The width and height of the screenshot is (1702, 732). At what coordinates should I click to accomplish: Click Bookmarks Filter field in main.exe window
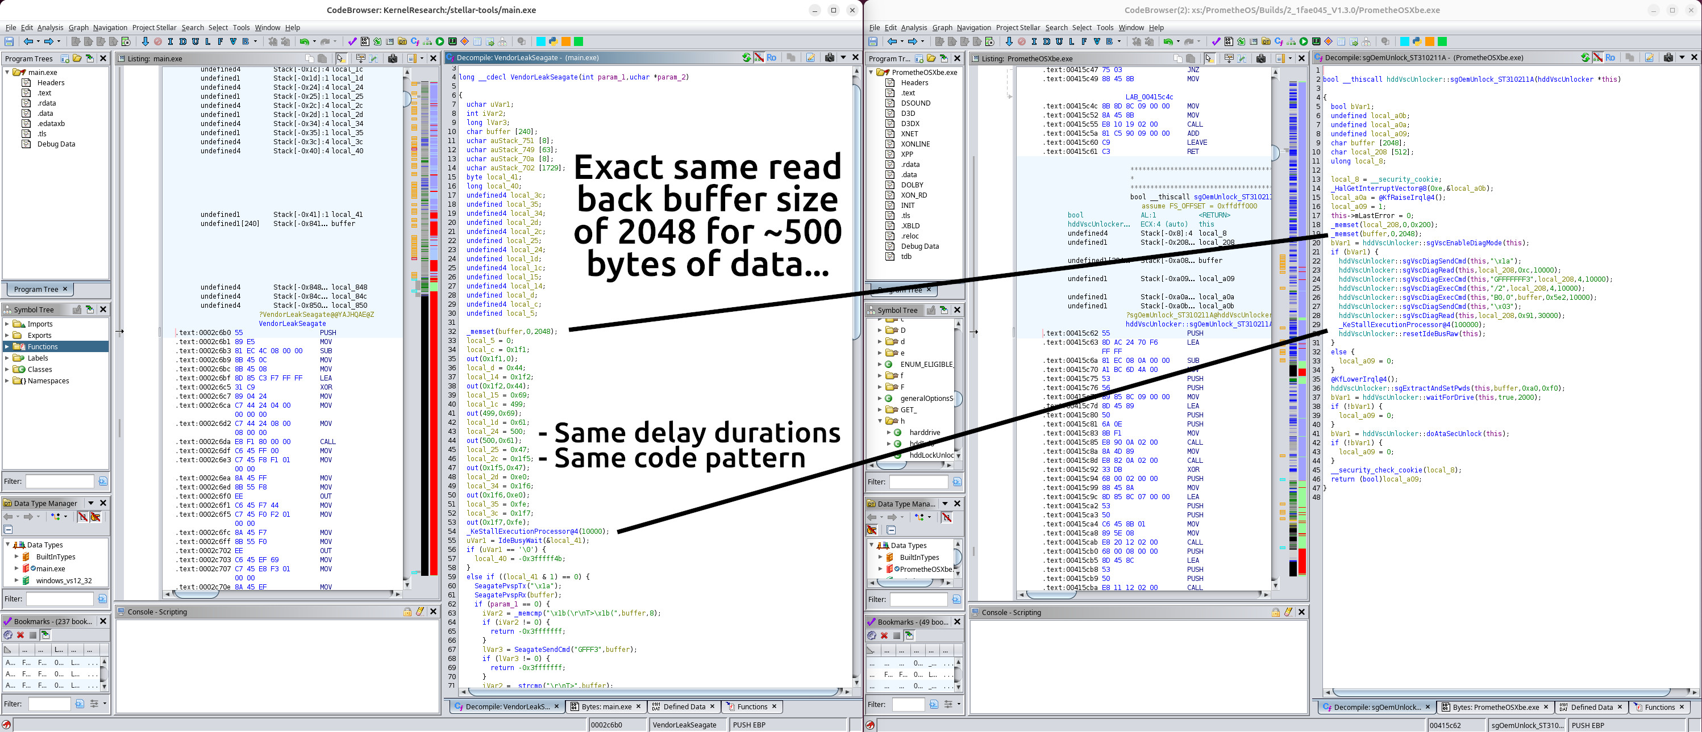pos(49,704)
